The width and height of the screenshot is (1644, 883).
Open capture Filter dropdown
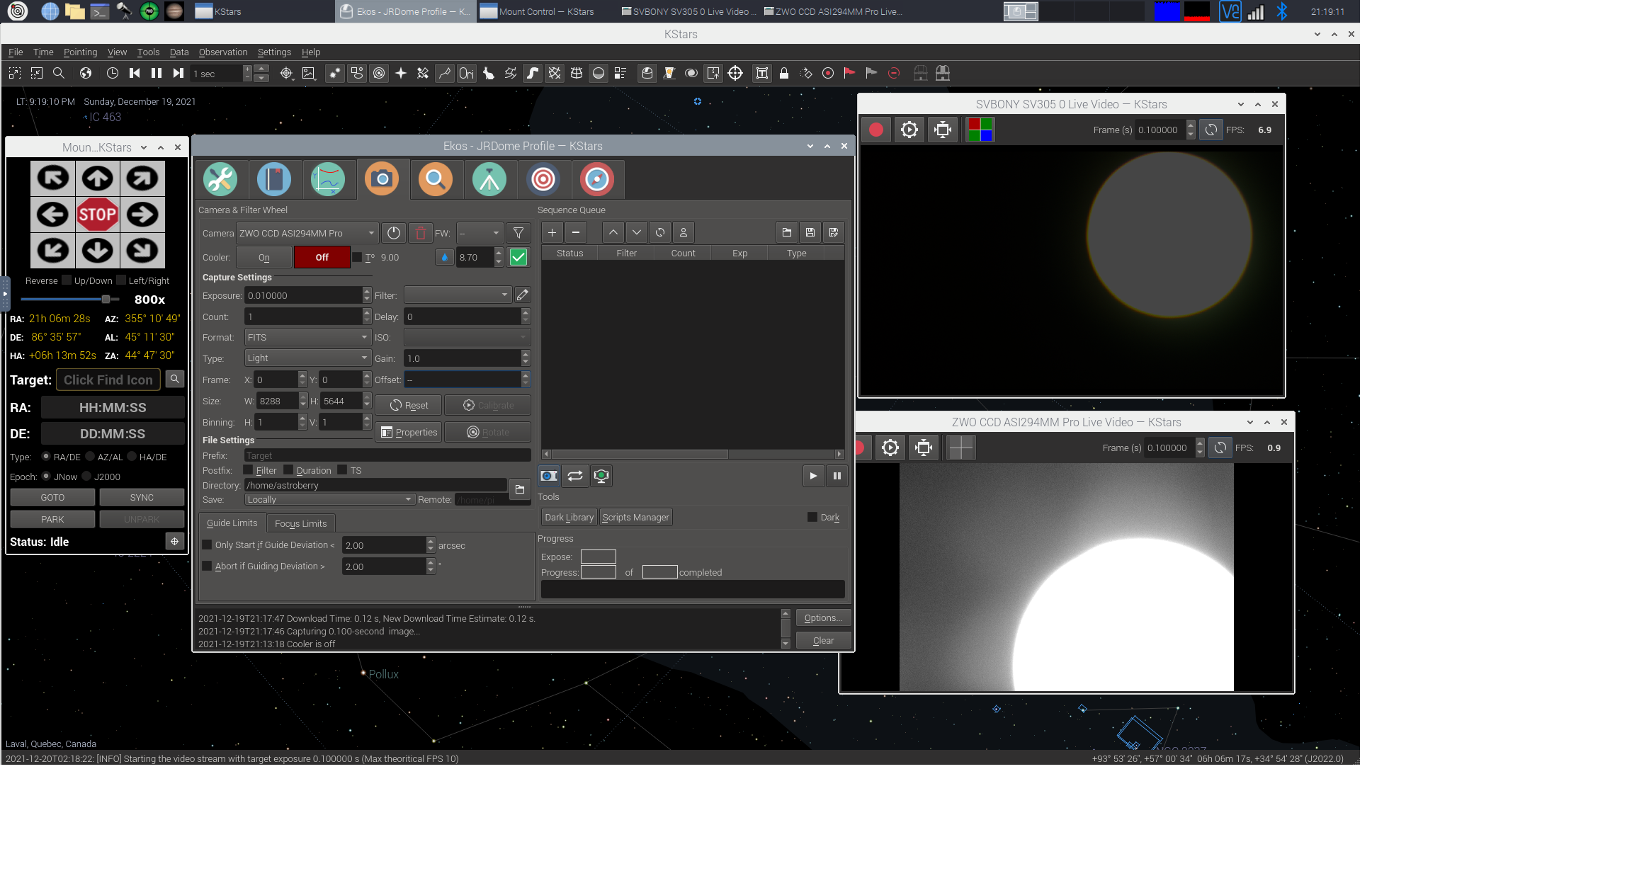point(458,295)
